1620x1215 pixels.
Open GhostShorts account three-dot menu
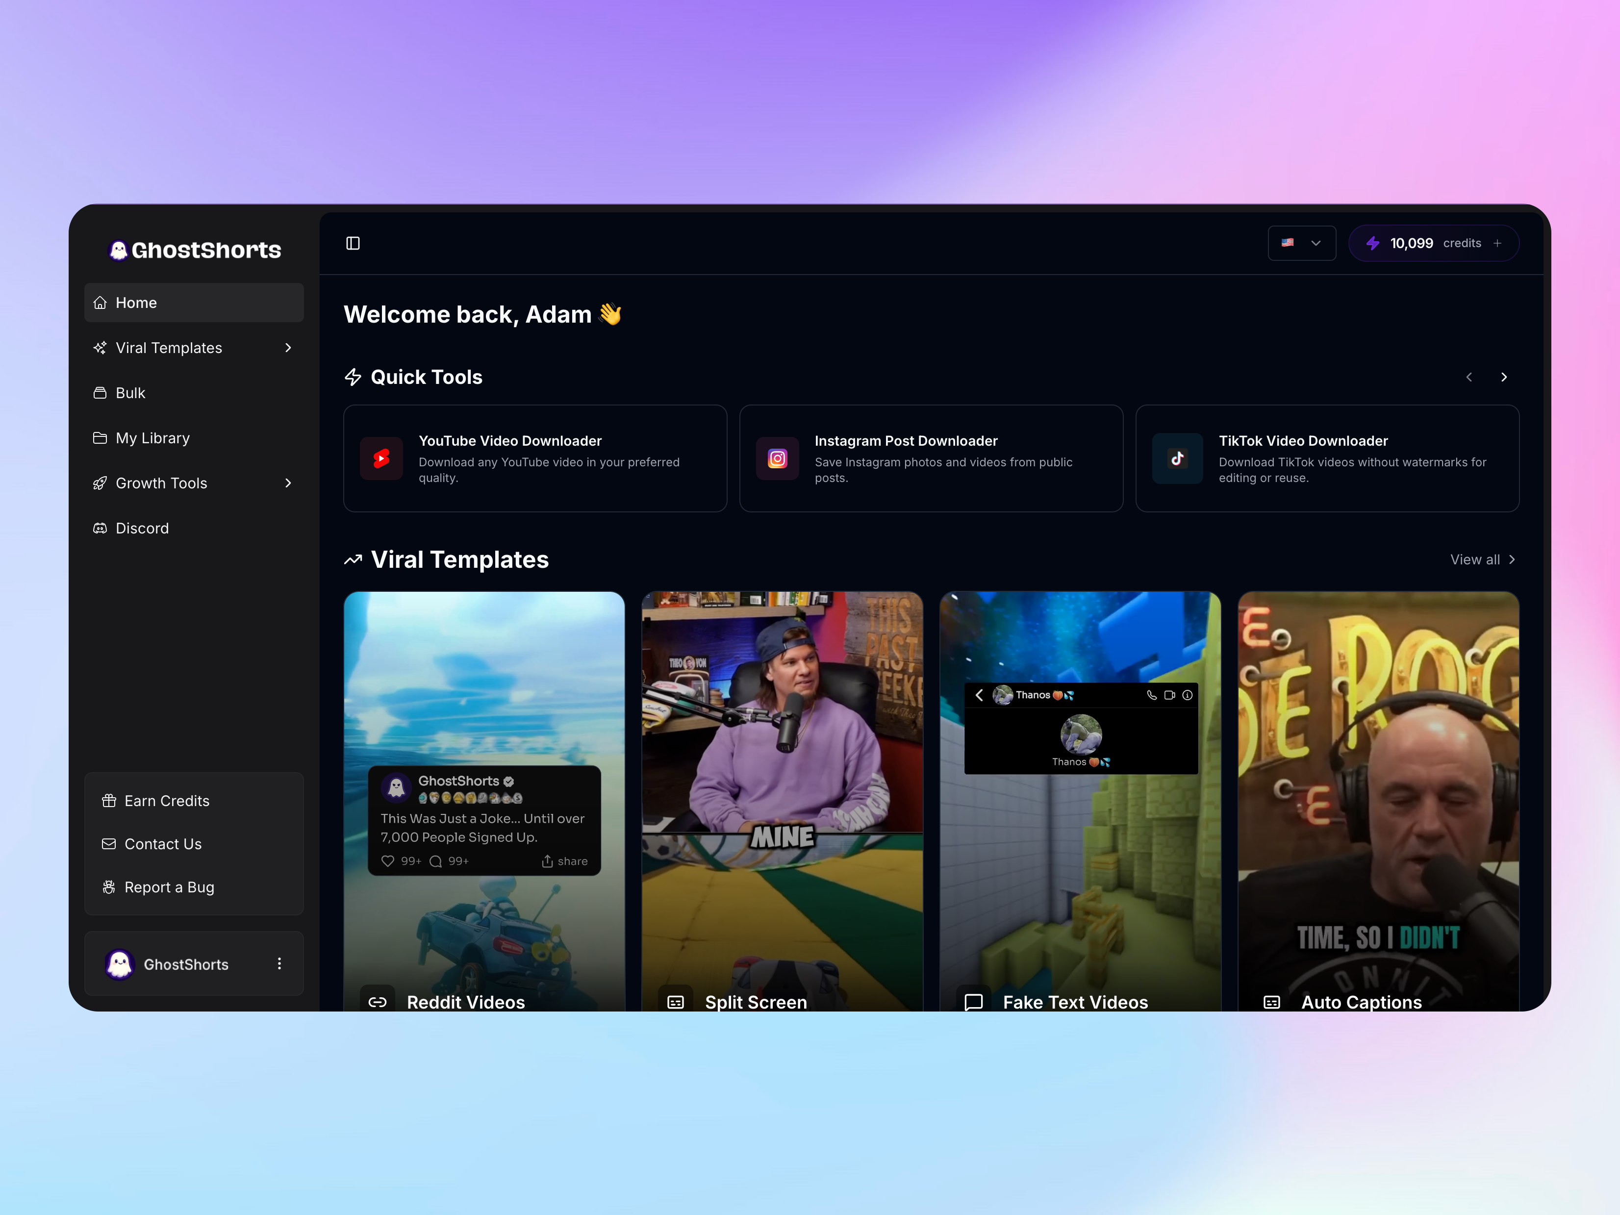(x=279, y=964)
